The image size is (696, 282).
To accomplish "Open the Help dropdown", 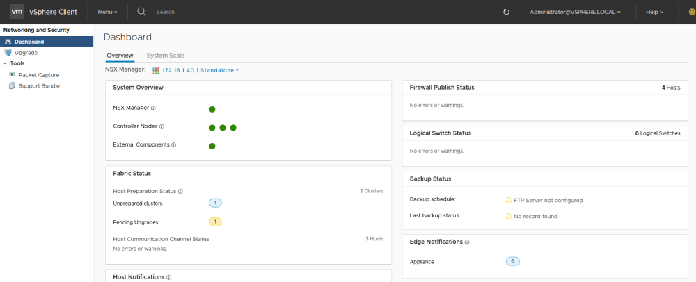I will (x=654, y=12).
